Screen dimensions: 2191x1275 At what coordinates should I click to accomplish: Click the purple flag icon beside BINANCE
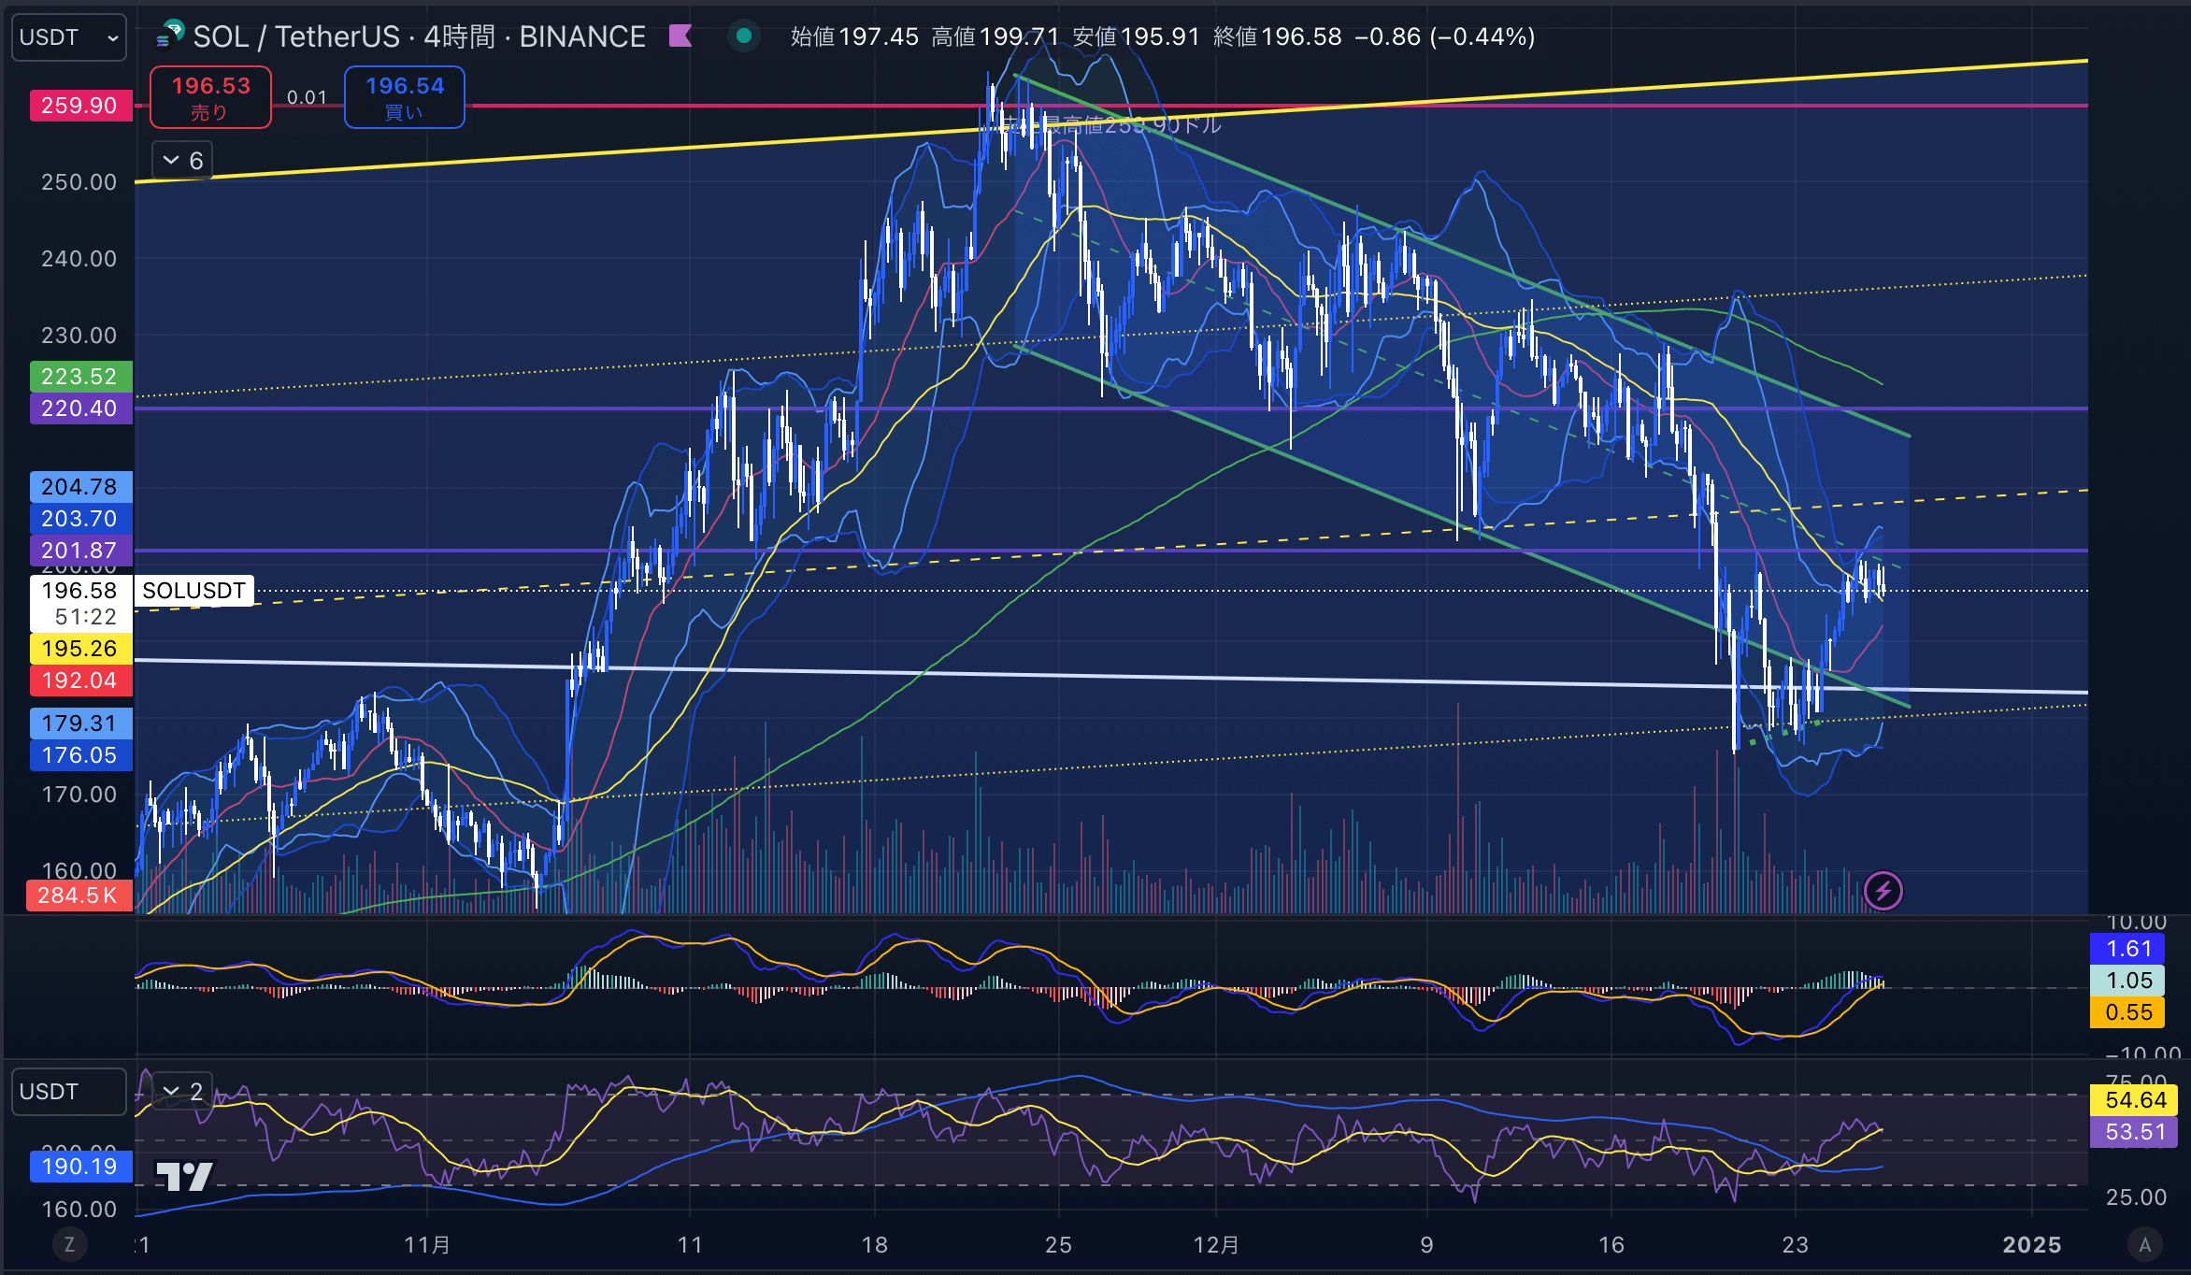click(x=680, y=36)
